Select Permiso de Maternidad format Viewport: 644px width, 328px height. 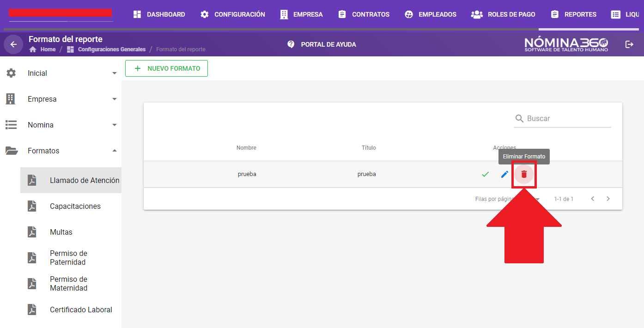pyautogui.click(x=71, y=284)
